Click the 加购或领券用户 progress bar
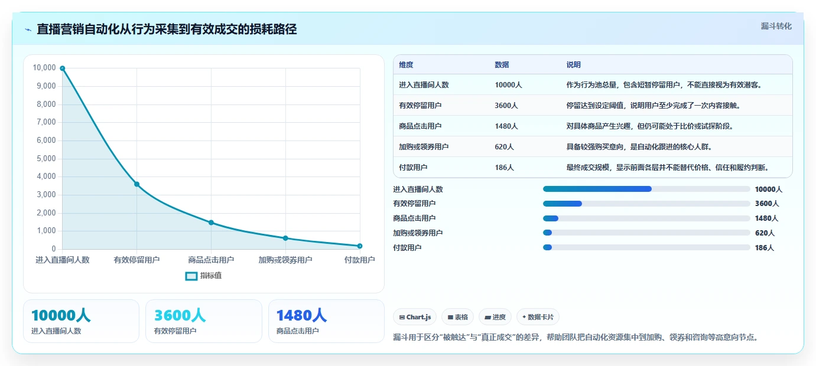Screen dimensions: 816x366 646,233
